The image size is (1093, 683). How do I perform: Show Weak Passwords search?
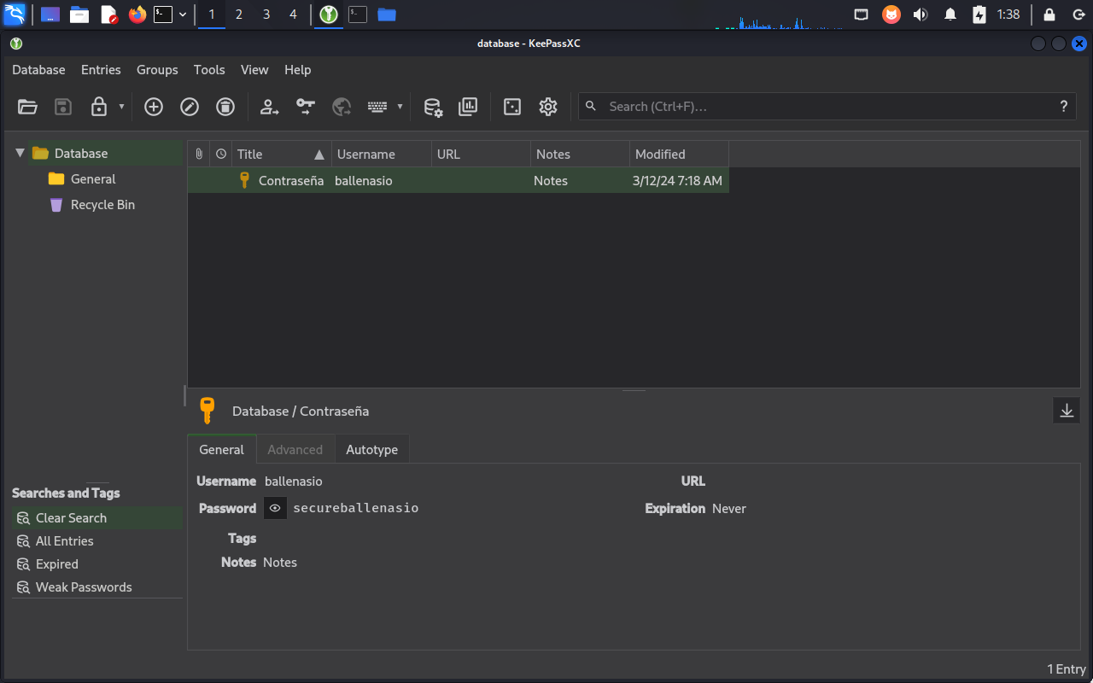tap(96, 587)
